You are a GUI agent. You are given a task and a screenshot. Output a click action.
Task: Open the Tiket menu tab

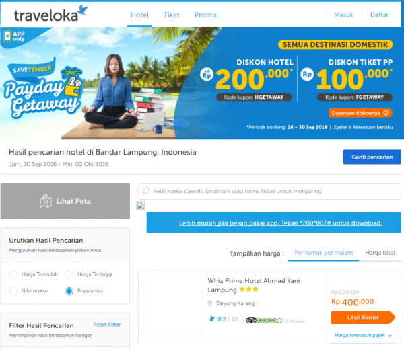[x=171, y=15]
